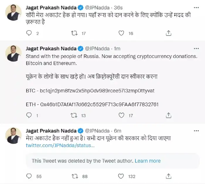
Task: Reply to the tweet with 55 replies
Action: click(x=29, y=176)
